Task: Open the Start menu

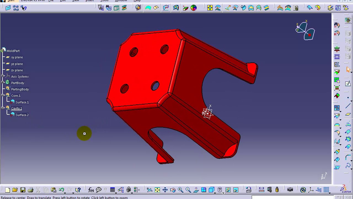Action: 11,1
